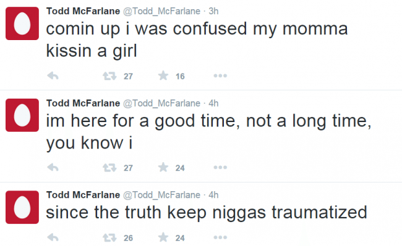402x246 pixels.
Task: Open the 3h timestamp of the first tweet
Action: [213, 11]
